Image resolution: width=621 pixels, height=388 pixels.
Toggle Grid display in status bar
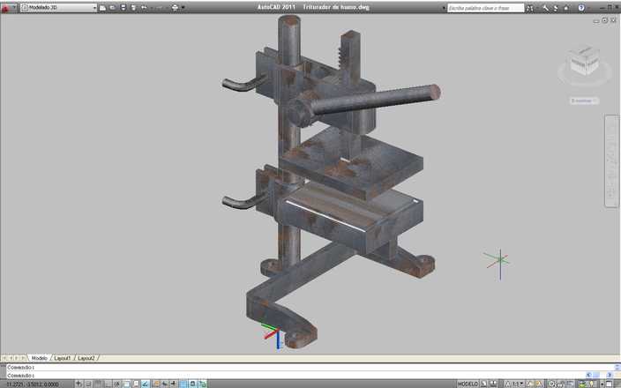click(98, 384)
